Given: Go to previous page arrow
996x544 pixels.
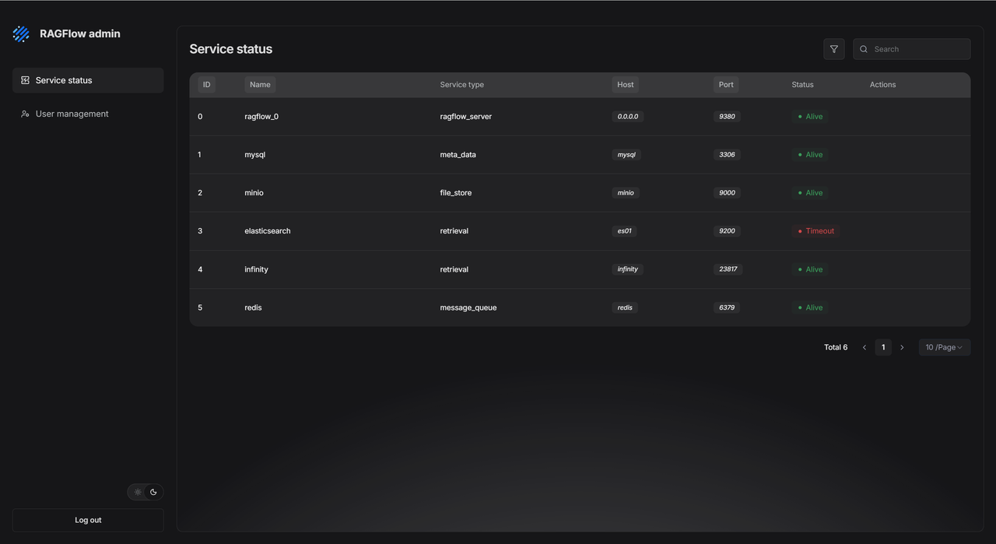Looking at the screenshot, I should coord(864,347).
